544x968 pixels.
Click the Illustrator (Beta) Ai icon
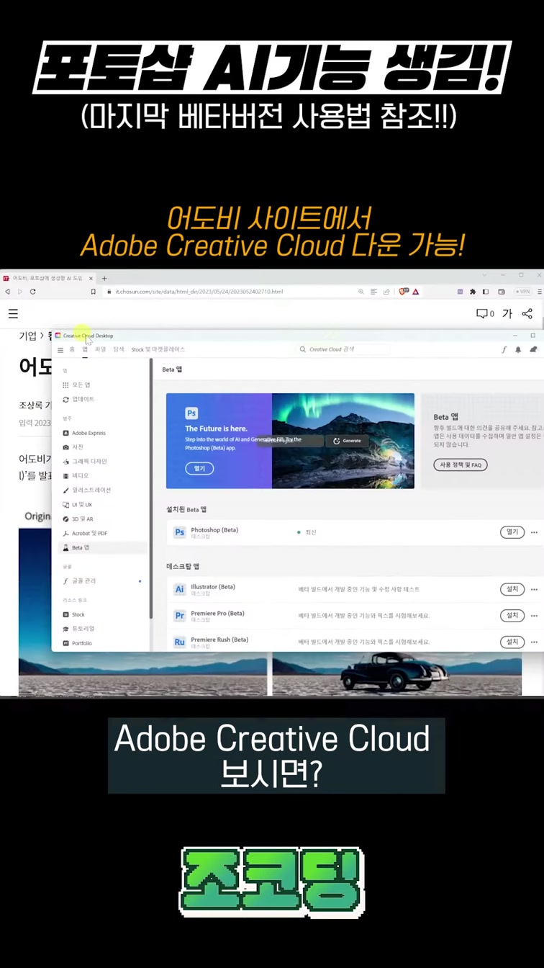180,589
